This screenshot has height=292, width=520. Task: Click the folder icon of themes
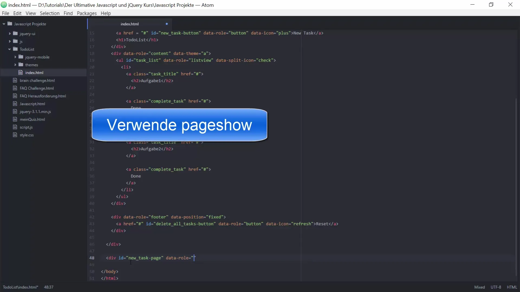coord(21,65)
